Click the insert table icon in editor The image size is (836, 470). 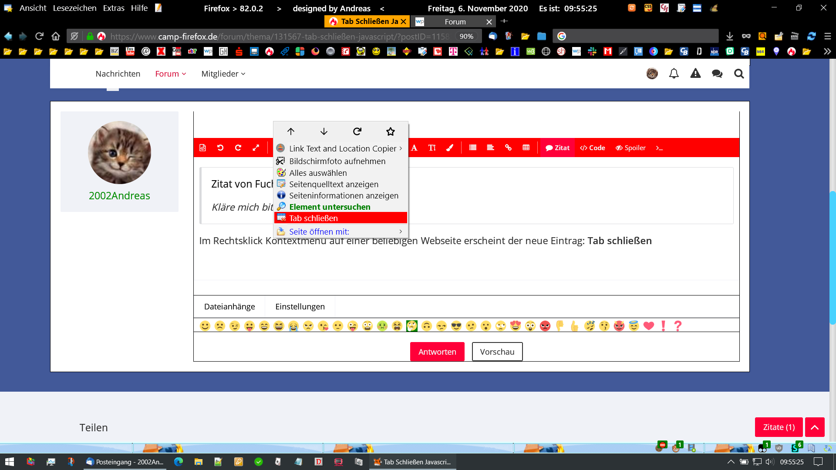tap(526, 148)
